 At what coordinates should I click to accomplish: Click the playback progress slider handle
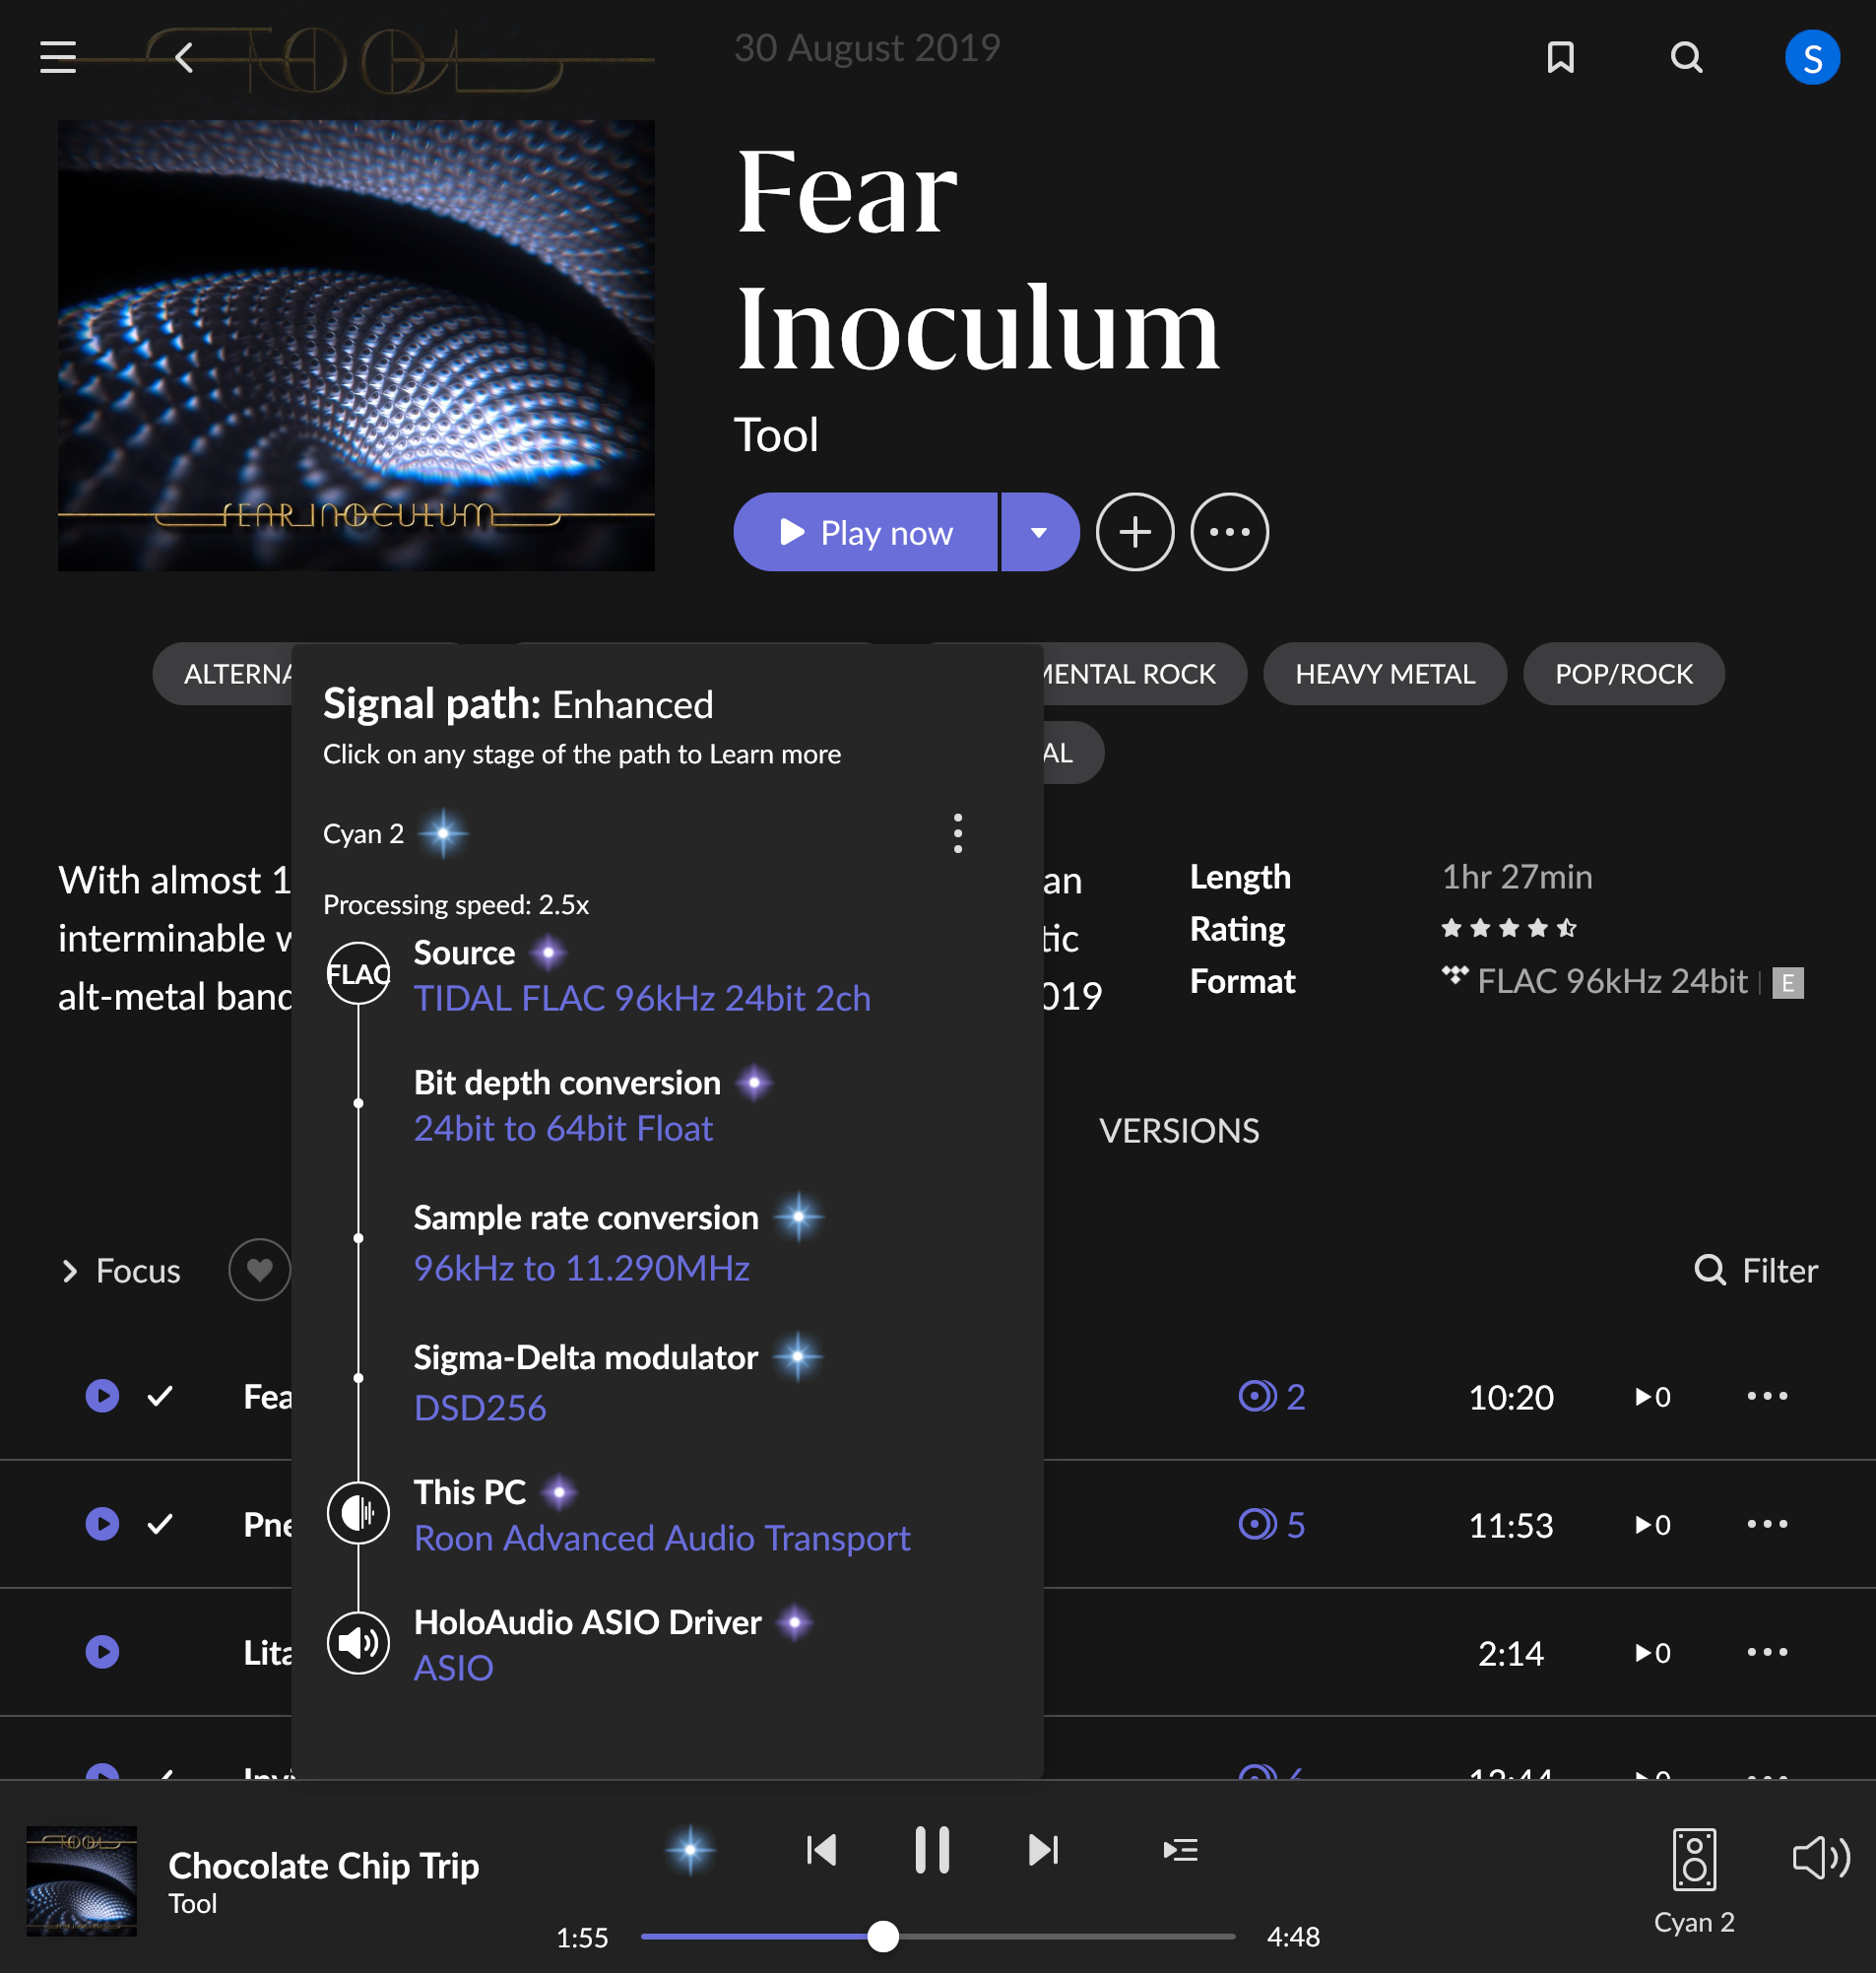pyautogui.click(x=883, y=1937)
